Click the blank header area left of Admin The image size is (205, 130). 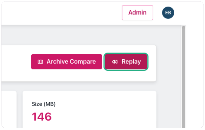(62, 13)
